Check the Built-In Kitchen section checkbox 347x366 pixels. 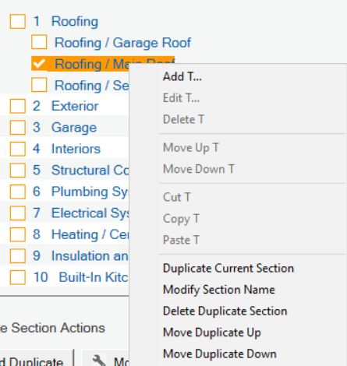(18, 277)
